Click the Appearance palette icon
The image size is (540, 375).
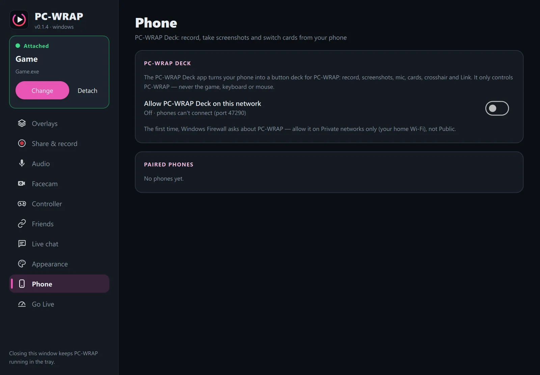pos(22,264)
